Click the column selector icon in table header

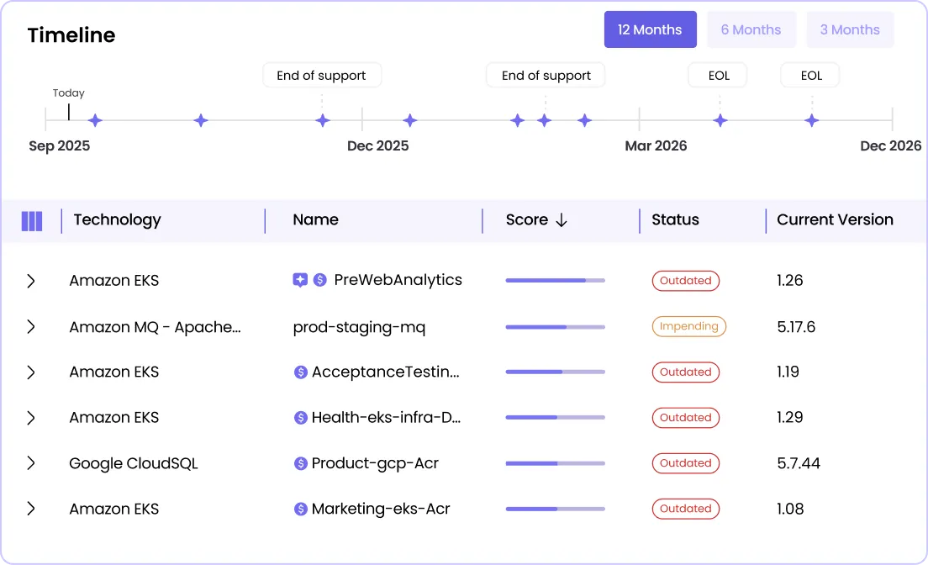31,221
